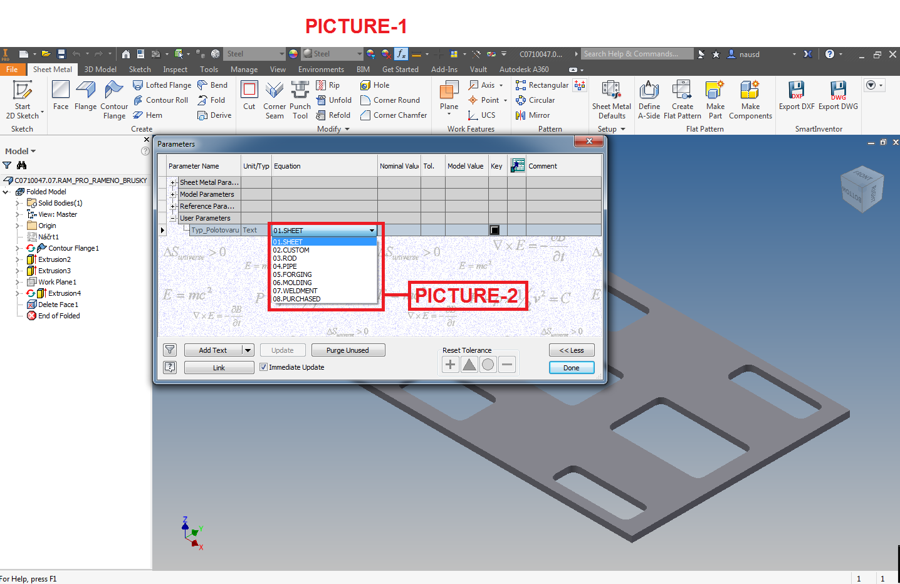Click the Purge Unused button
900x584 pixels.
tap(348, 350)
